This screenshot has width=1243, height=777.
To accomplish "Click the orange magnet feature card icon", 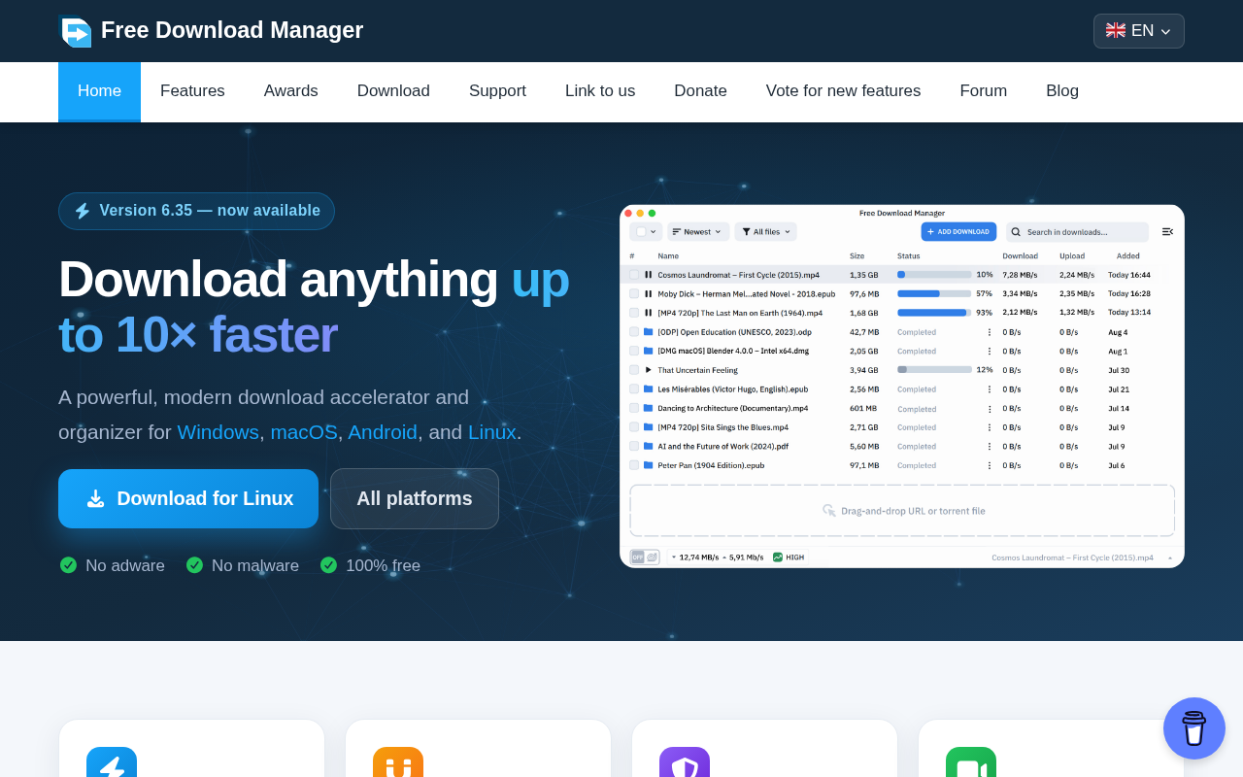I will point(398,762).
